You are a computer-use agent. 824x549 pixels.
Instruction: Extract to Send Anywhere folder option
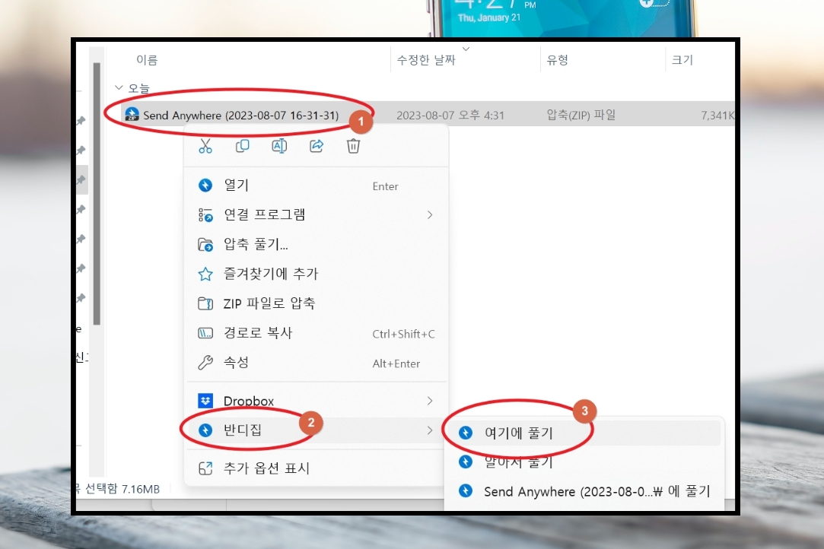584,492
